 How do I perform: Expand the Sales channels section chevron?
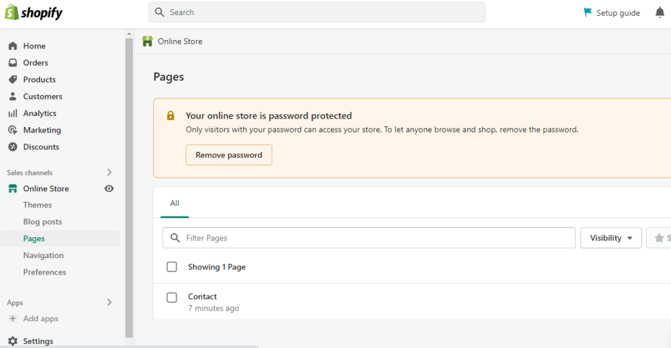point(109,172)
